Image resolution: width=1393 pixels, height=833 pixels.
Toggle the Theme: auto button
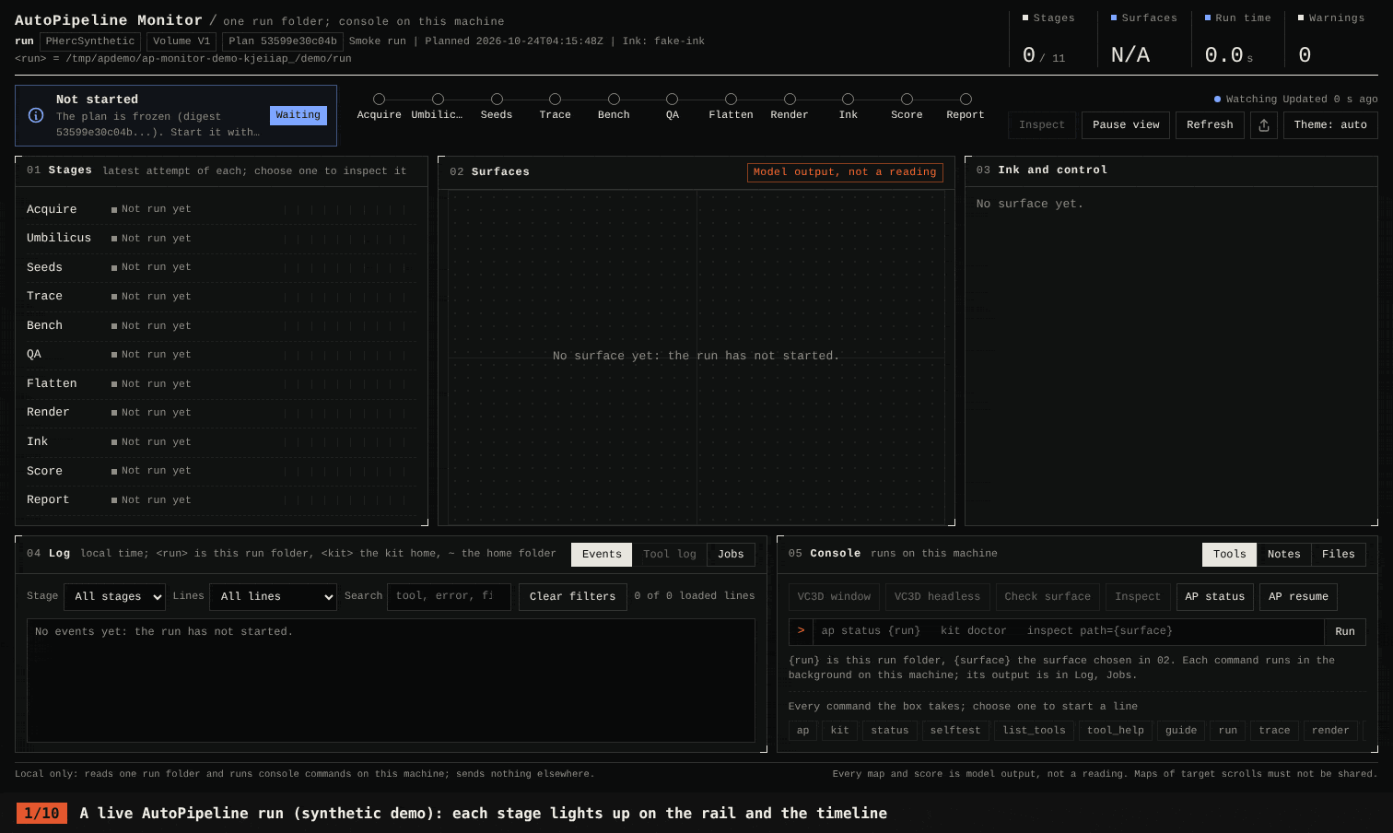coord(1330,125)
